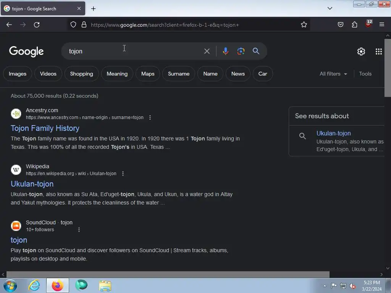Open Google quick settings gear
Screen dimensions: 391x293
(361, 52)
